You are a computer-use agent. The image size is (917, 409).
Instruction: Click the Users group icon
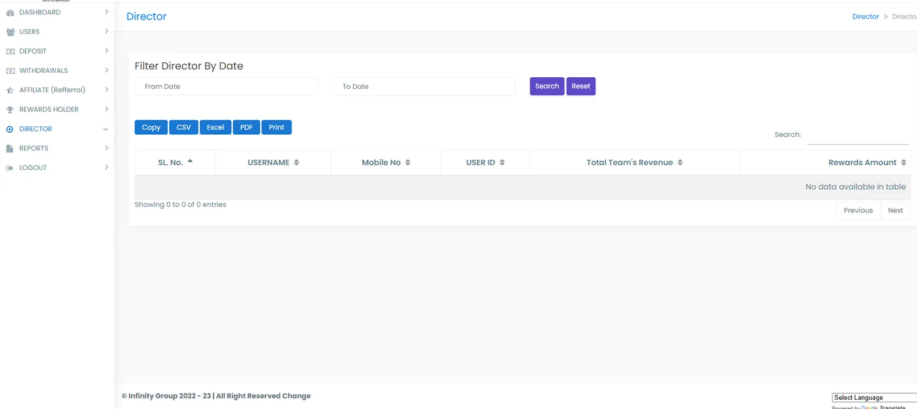point(10,32)
